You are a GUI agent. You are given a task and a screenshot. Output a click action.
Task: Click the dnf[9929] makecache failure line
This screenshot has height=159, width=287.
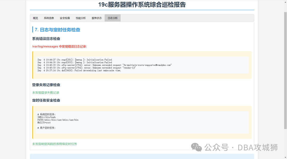[x=79, y=71]
